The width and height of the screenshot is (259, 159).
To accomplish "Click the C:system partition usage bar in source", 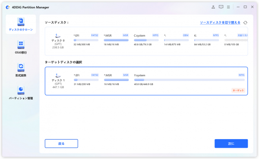I will point(146,40).
